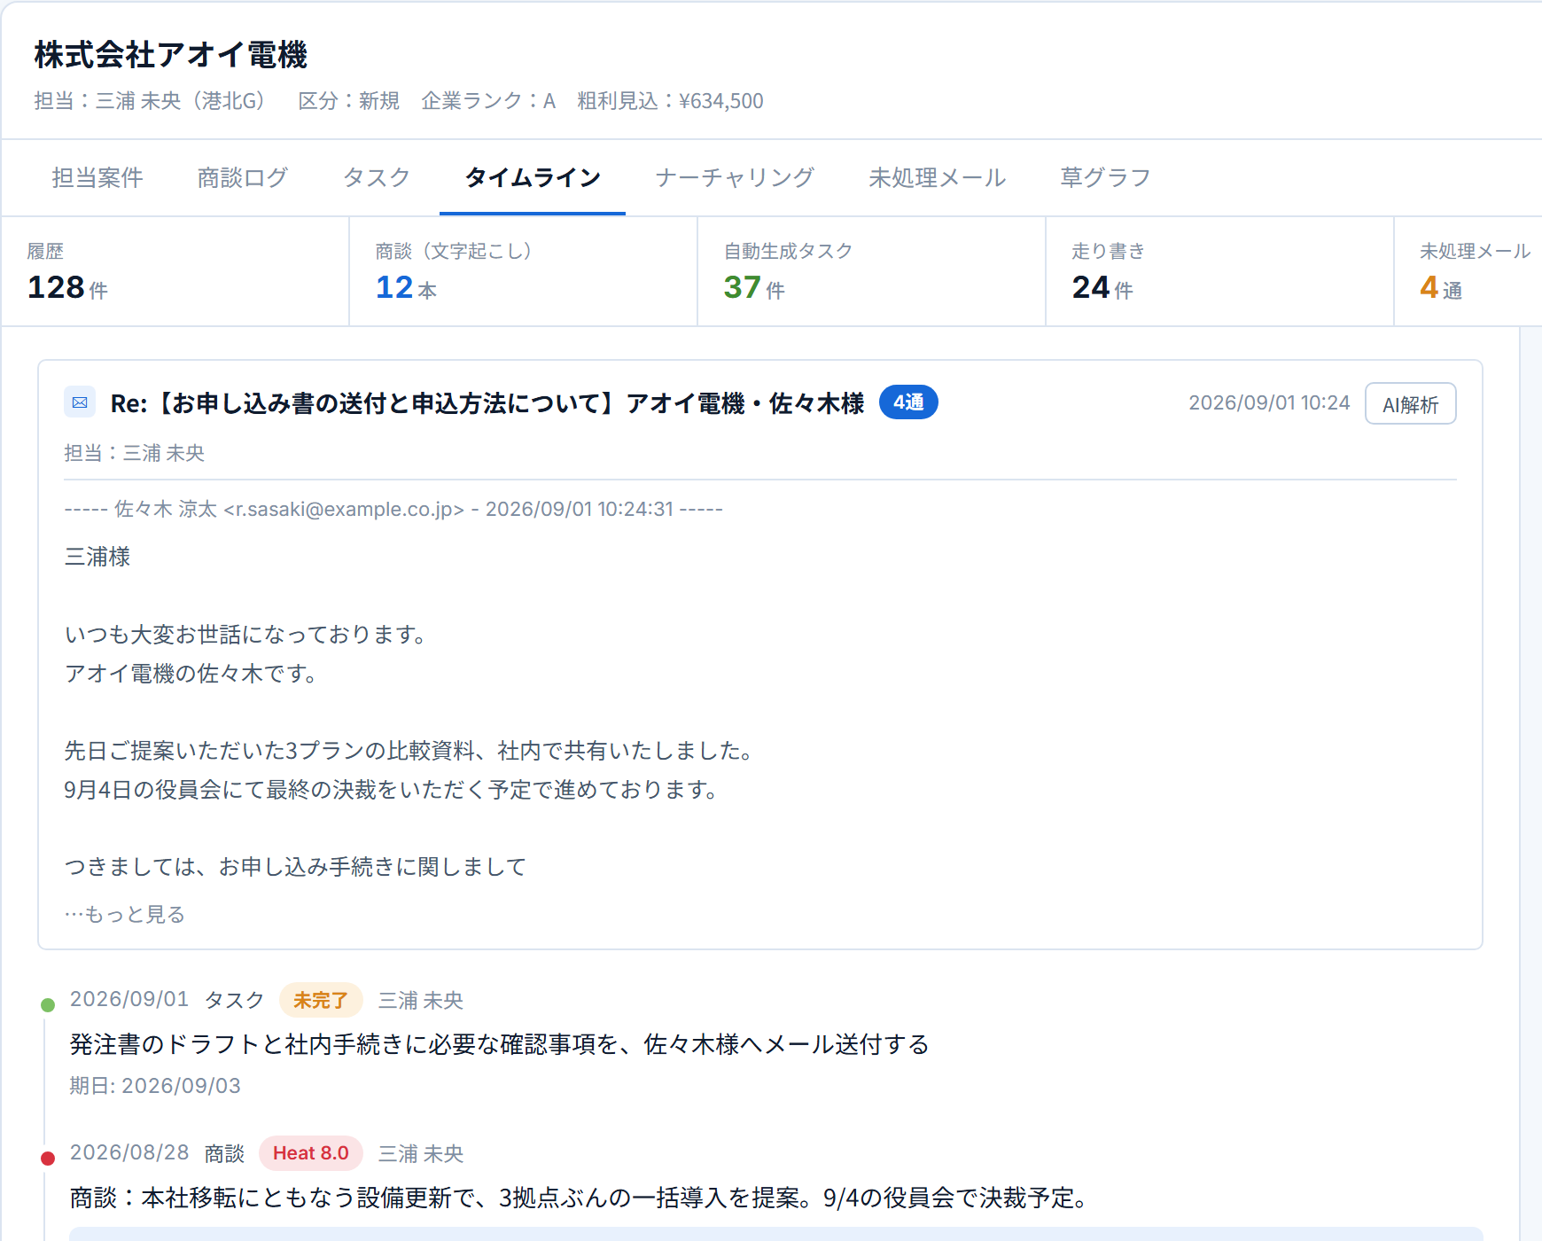Click the 未完了 status badge
This screenshot has width=1542, height=1241.
point(321,1000)
